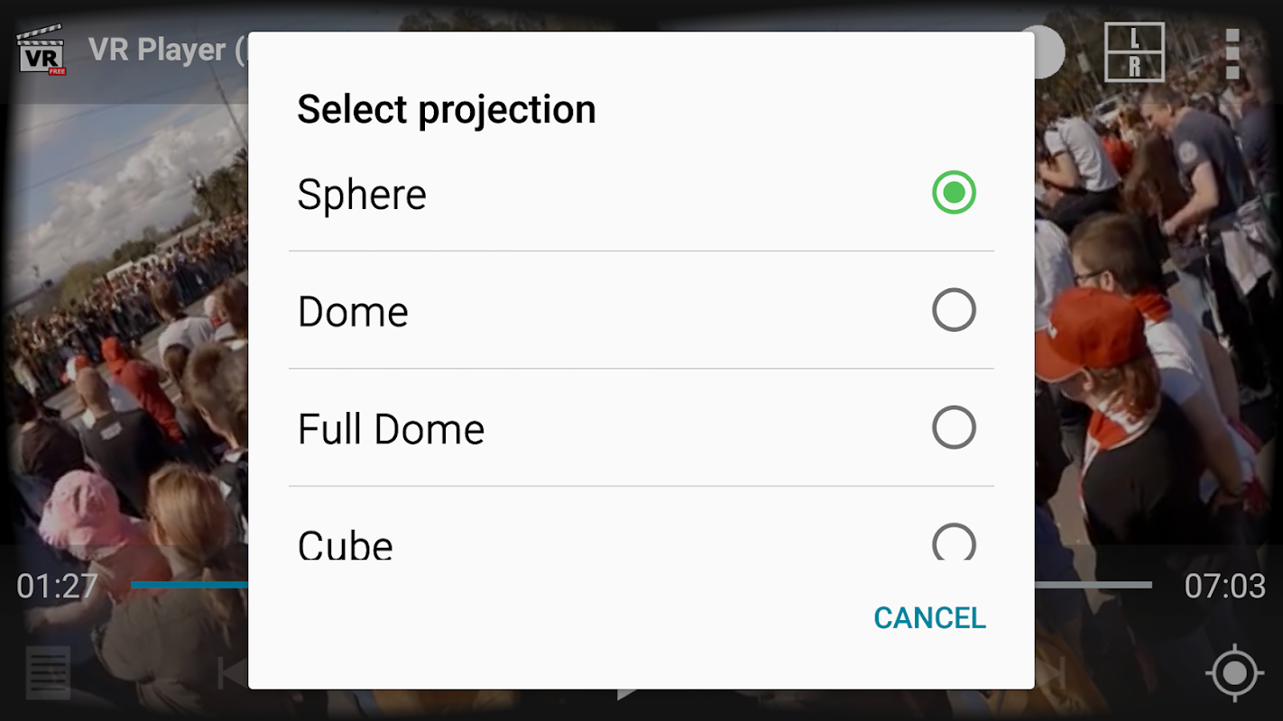Open the playlist icon at bottom left
The image size is (1283, 721).
48,672
